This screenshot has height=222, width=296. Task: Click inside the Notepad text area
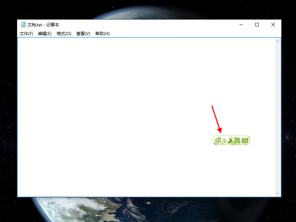pos(146,117)
